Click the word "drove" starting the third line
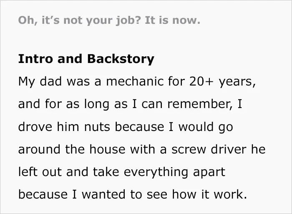Viewport: 292px width, 214px height. coord(35,127)
